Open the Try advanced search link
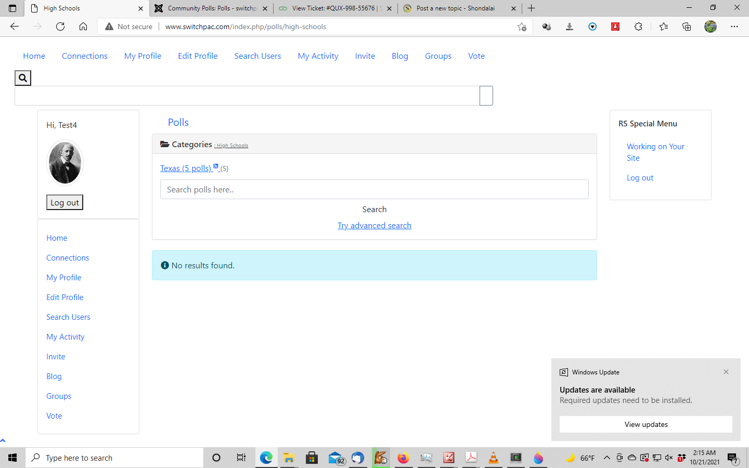This screenshot has height=468, width=749. [374, 225]
